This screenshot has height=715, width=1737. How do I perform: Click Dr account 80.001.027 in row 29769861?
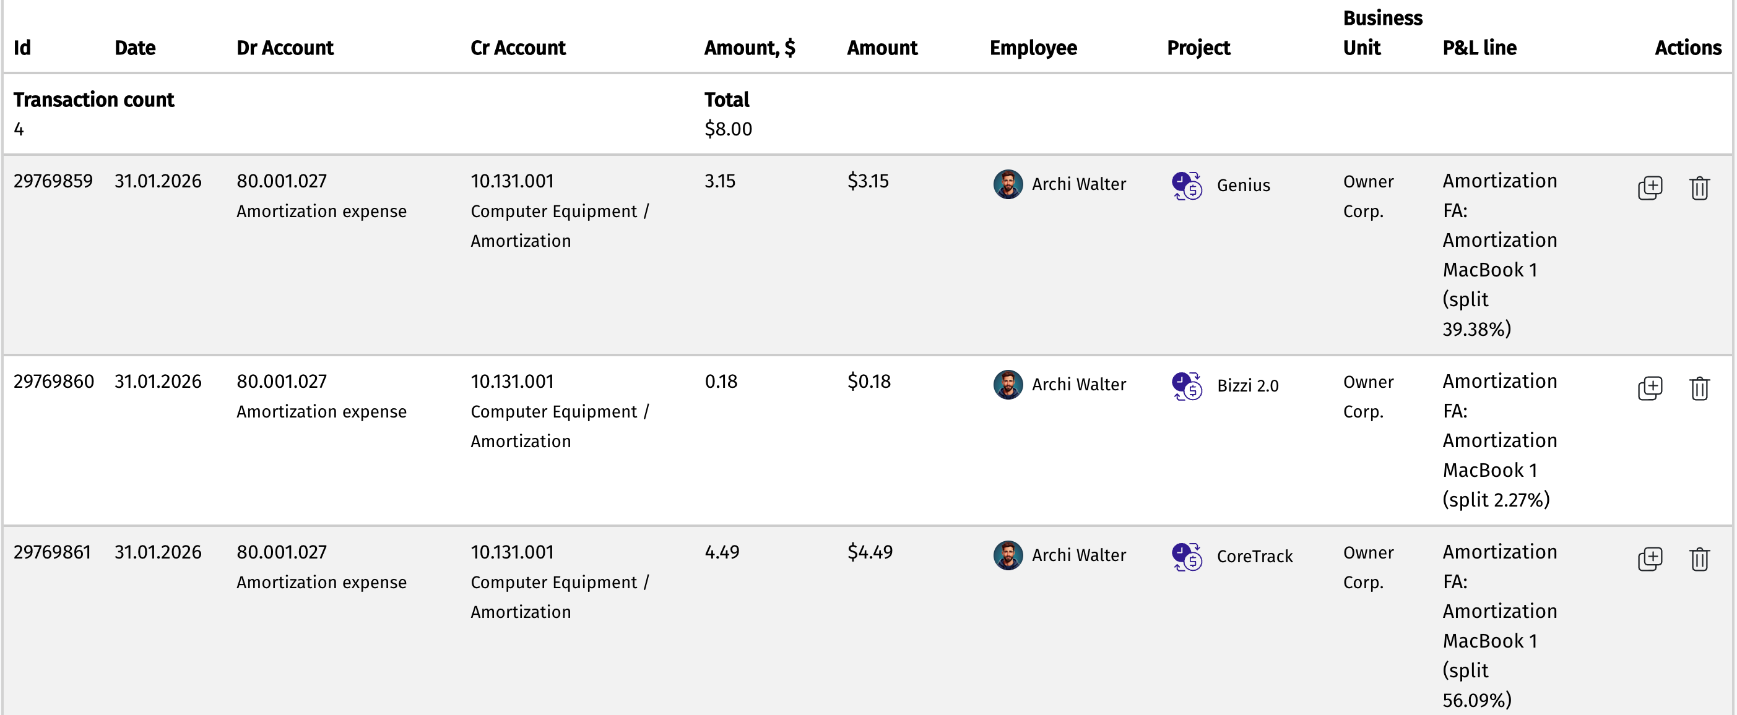(281, 552)
